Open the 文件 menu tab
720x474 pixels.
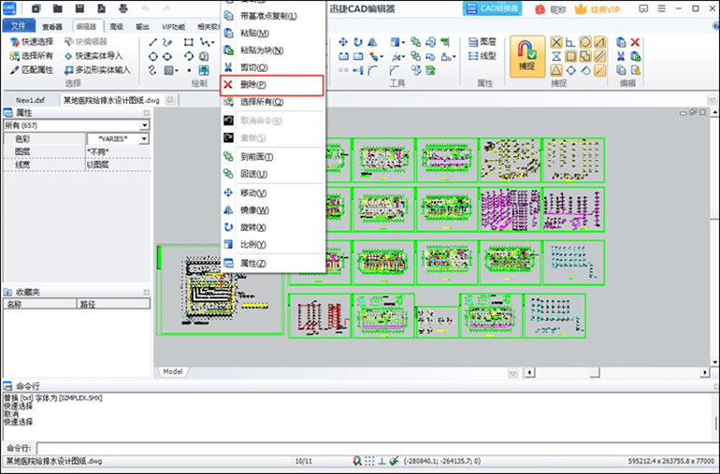point(18,26)
